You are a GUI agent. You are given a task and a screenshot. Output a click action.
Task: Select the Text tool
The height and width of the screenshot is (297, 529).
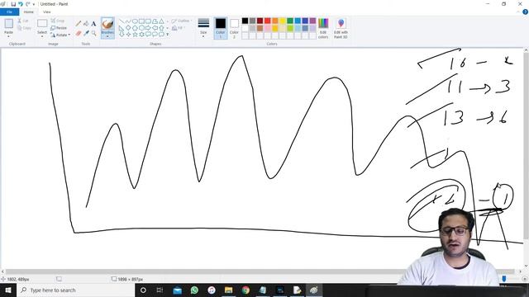click(93, 23)
